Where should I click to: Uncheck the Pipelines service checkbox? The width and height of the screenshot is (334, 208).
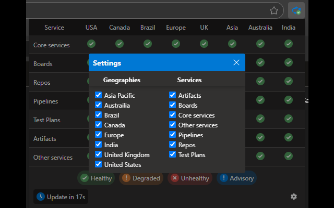[173, 135]
